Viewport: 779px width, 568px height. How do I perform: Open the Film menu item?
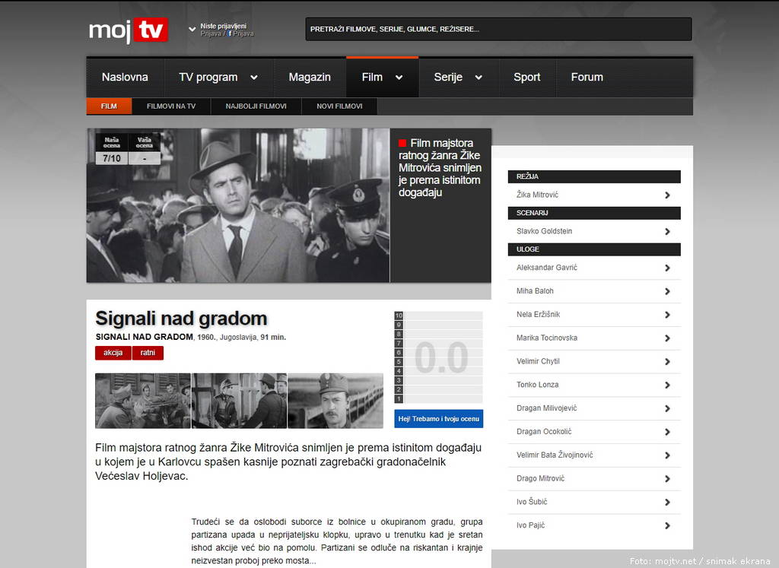coord(372,77)
